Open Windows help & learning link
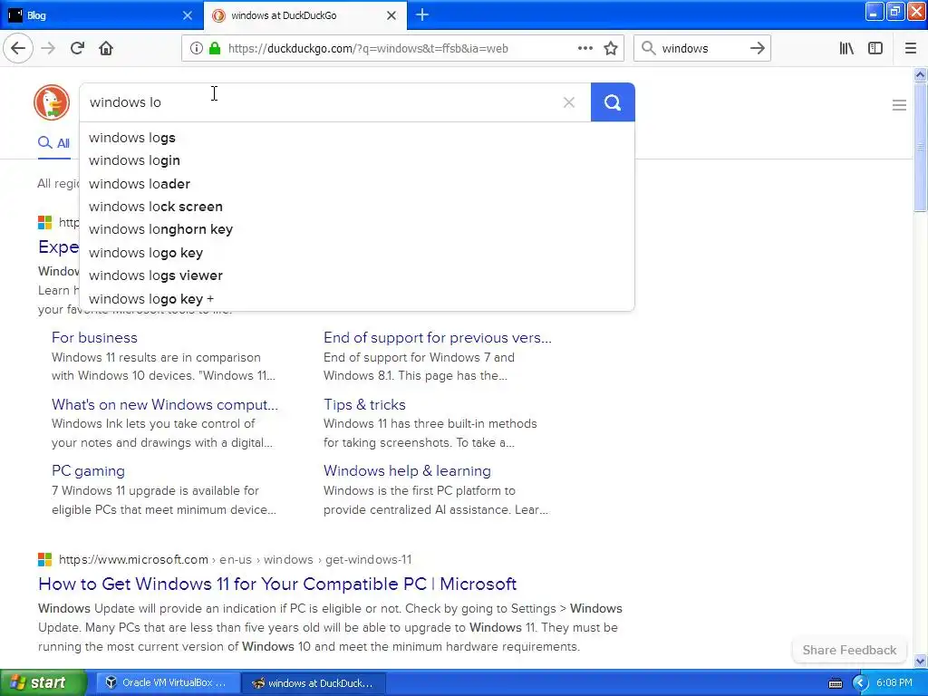This screenshot has width=928, height=696. 407,471
